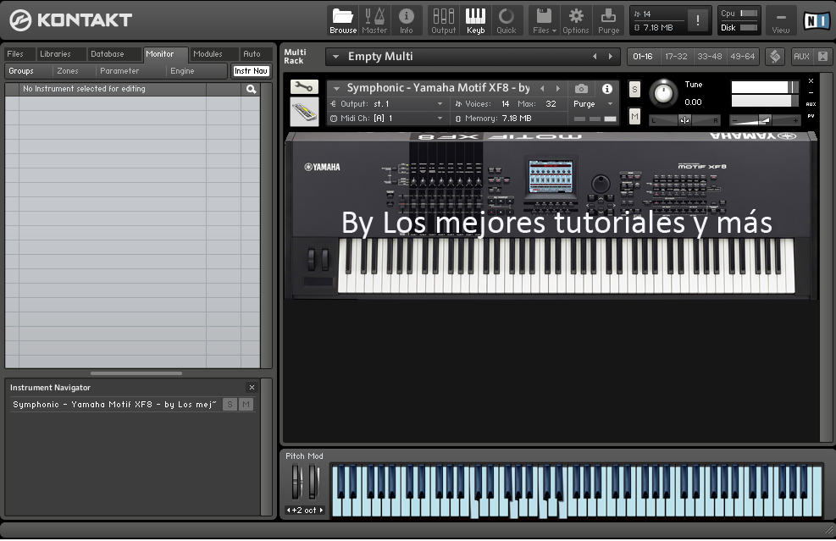Image resolution: width=836 pixels, height=541 pixels.
Task: Switch to the Libraries tab
Action: point(60,54)
